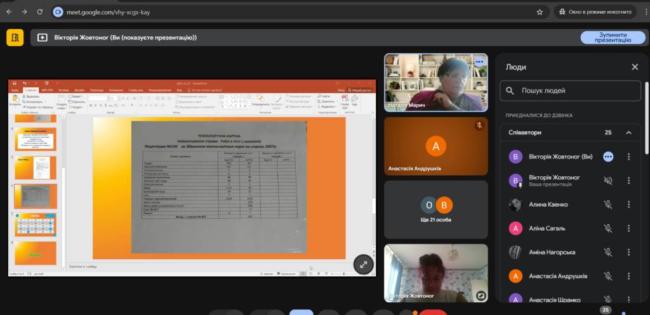Close the Люди side panel
Image resolution: width=650 pixels, height=315 pixels.
pos(634,67)
